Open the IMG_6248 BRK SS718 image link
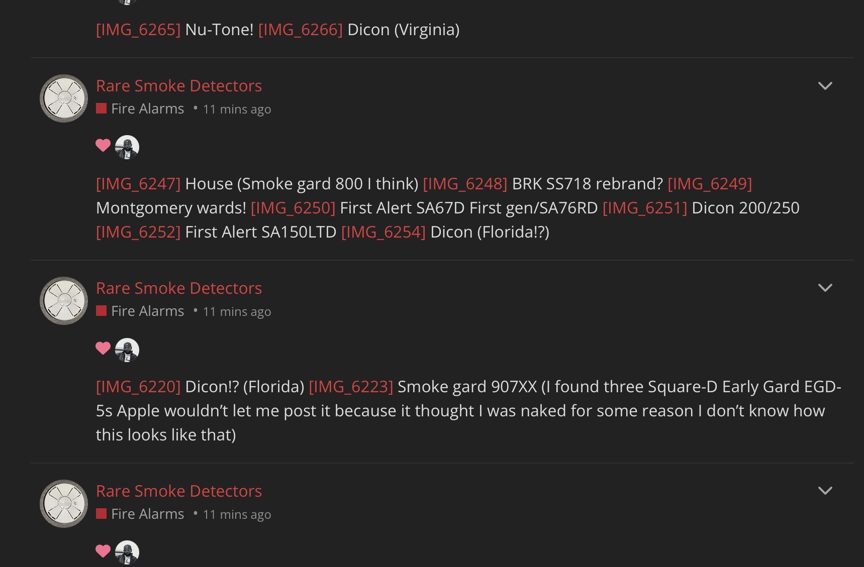The width and height of the screenshot is (864, 567). (465, 184)
